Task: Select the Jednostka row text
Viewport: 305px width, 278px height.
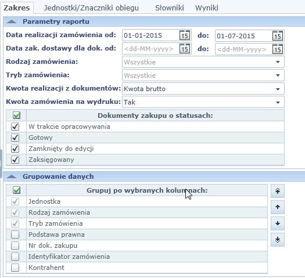Action: point(44,201)
